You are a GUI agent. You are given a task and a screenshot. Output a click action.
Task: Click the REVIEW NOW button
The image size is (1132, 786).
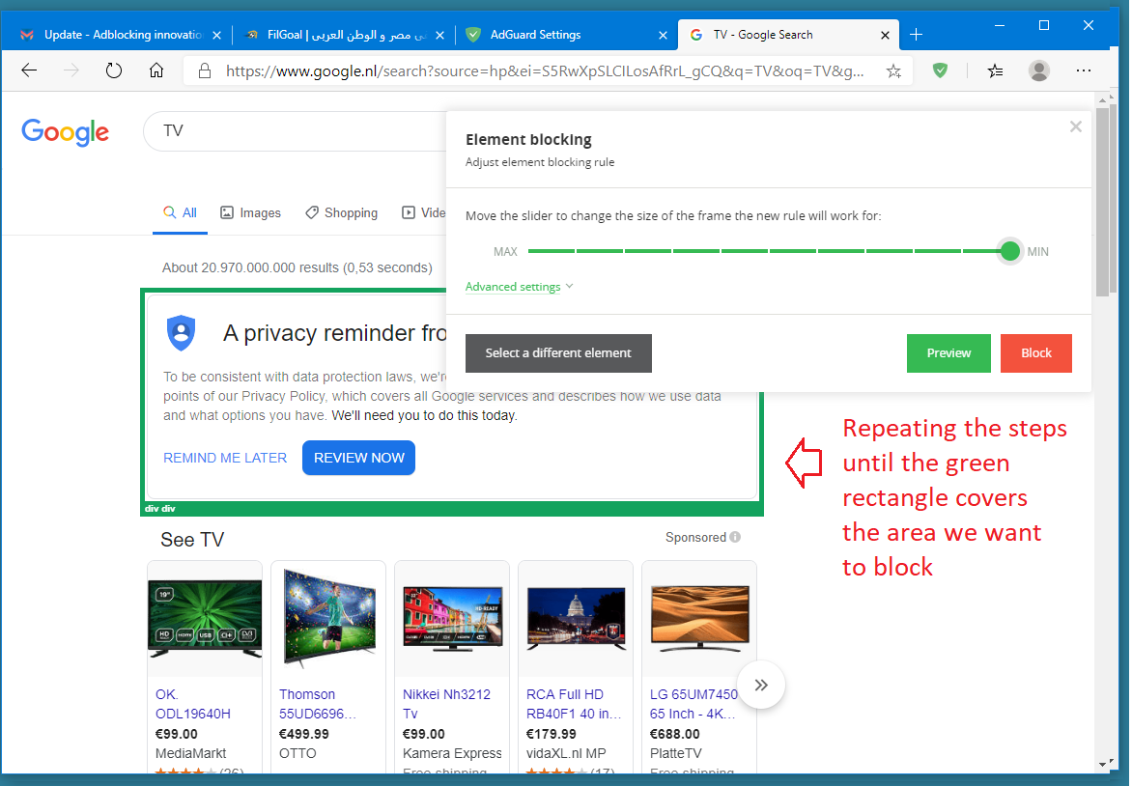[x=358, y=458]
